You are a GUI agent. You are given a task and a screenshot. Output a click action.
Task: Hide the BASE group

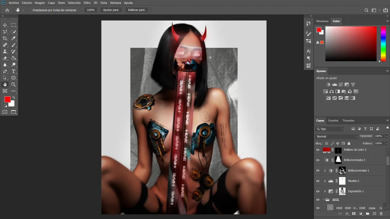point(318,200)
